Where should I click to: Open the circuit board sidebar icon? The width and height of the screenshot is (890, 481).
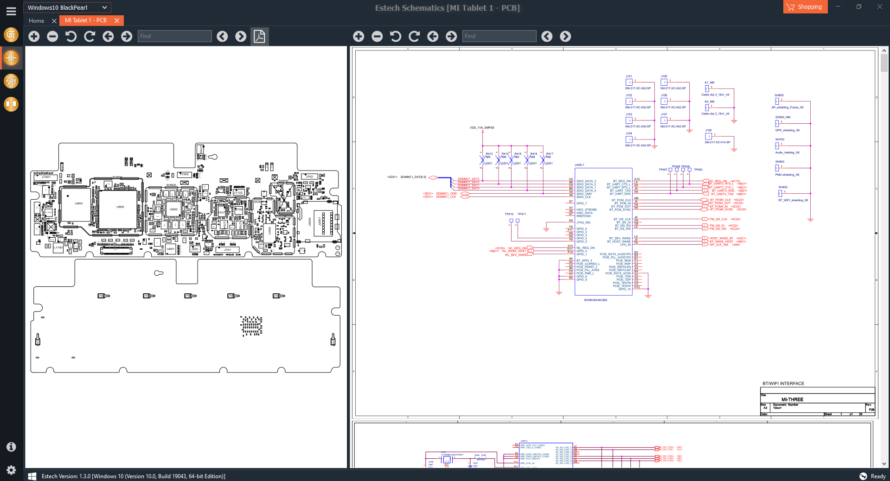click(11, 81)
